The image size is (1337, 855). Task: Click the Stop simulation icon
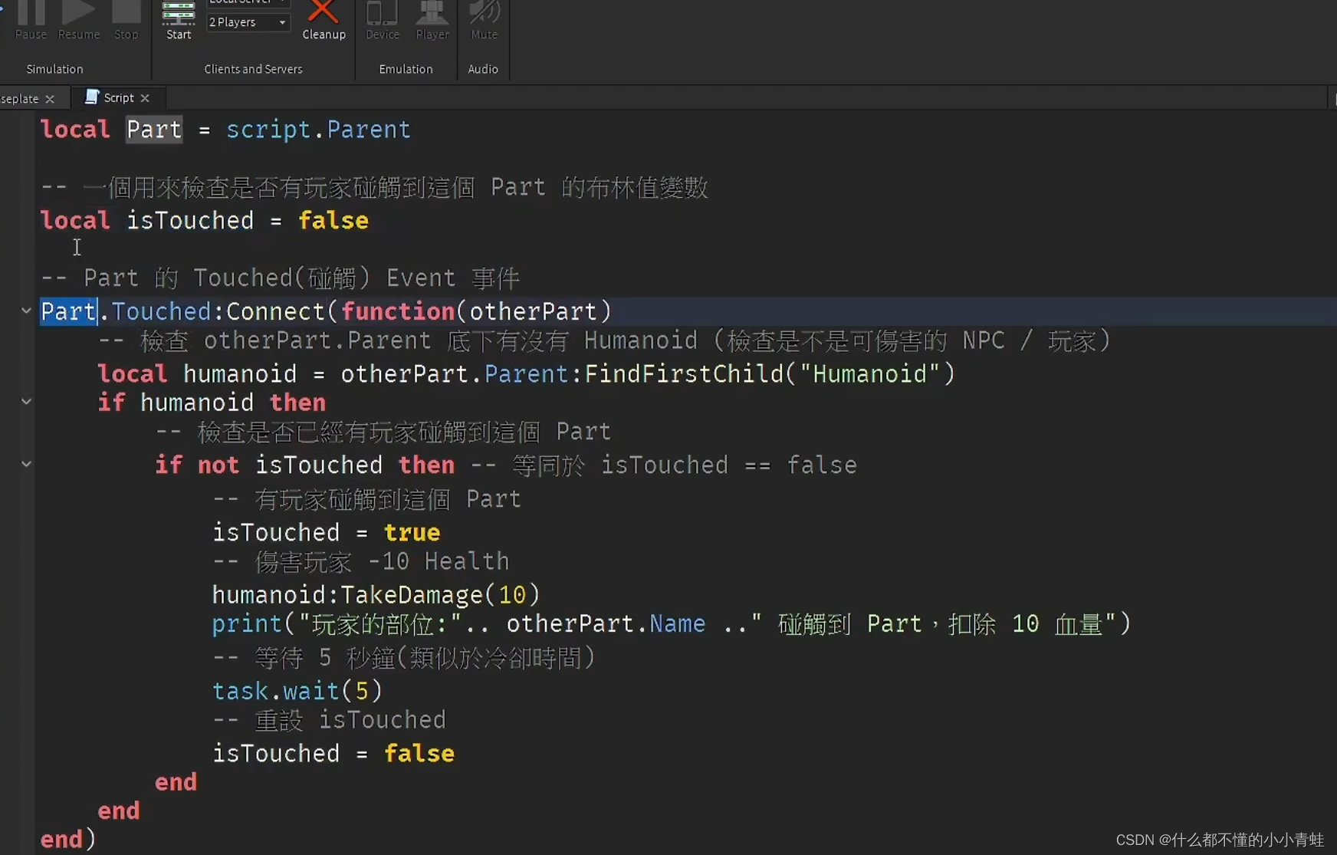tap(126, 13)
